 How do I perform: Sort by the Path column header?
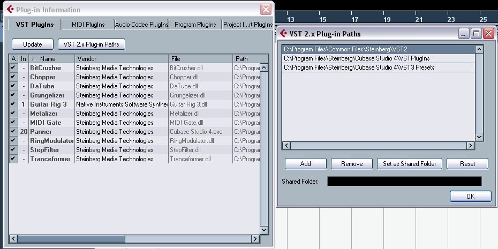point(250,59)
